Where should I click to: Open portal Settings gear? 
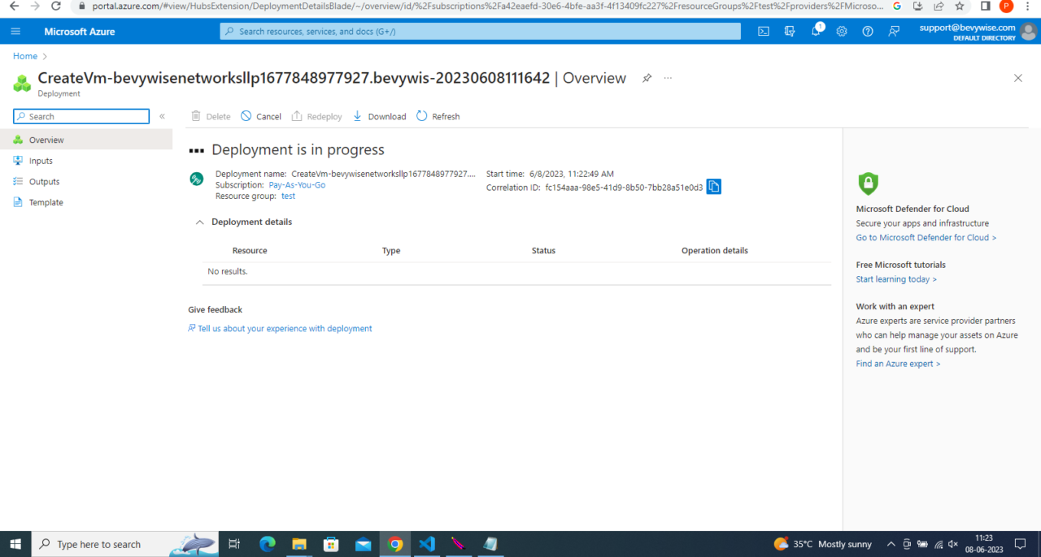coord(842,32)
